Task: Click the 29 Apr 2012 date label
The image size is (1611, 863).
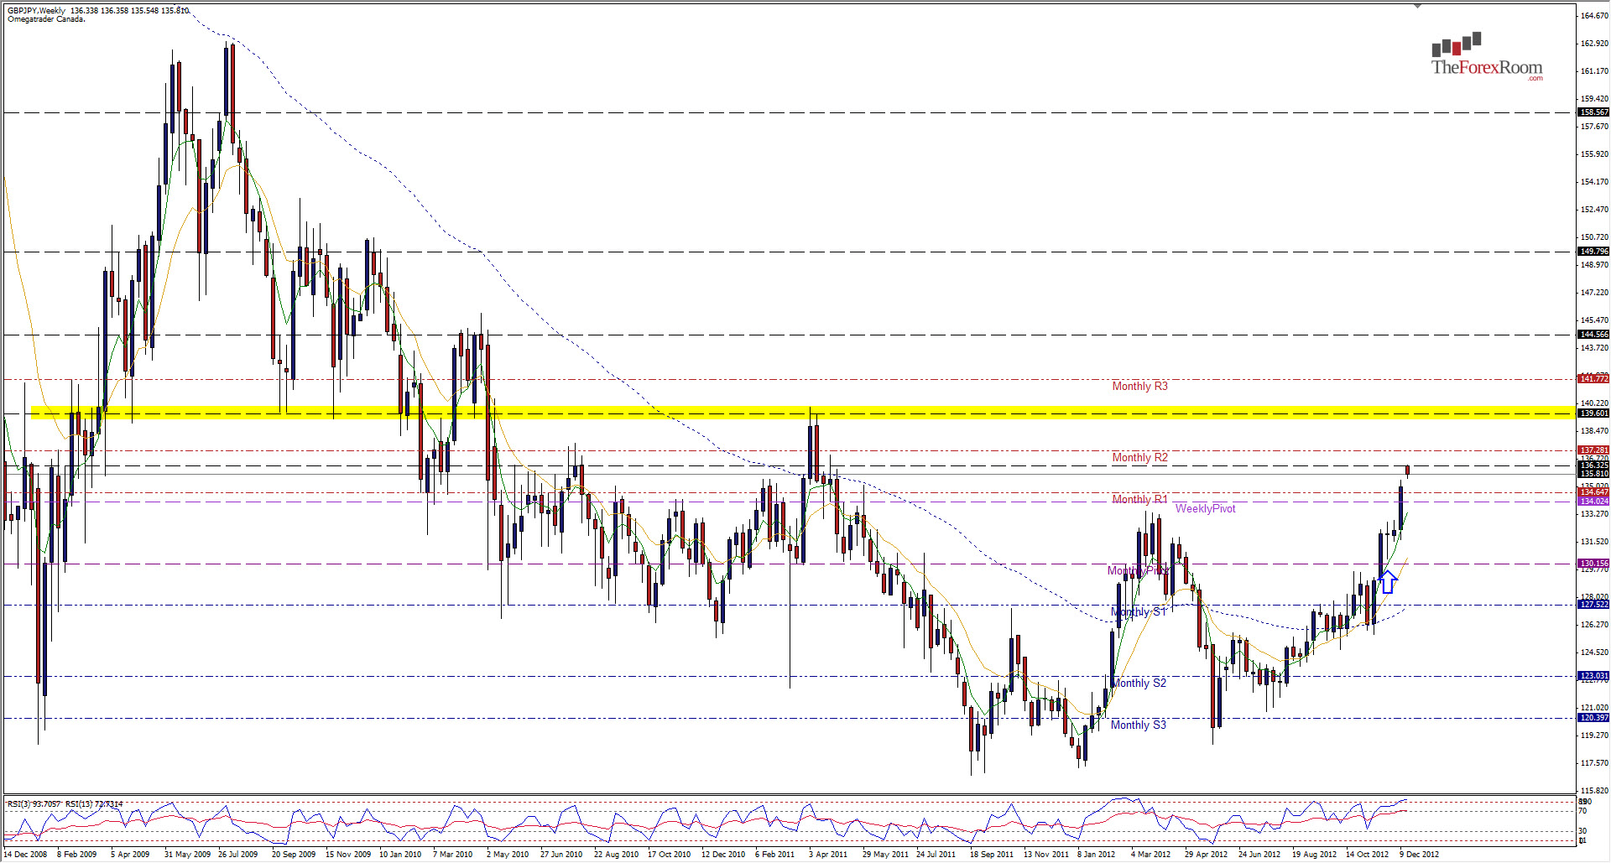Action: pyautogui.click(x=1206, y=855)
